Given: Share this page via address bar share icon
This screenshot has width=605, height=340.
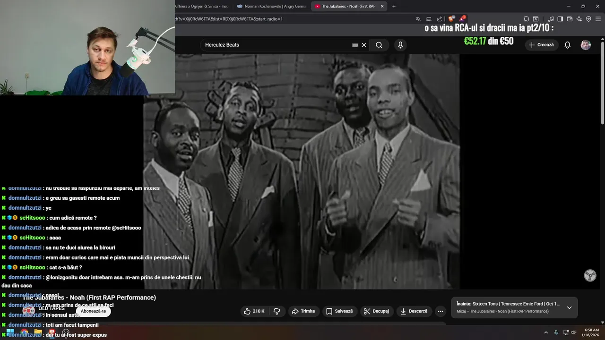Looking at the screenshot, I should (440, 19).
